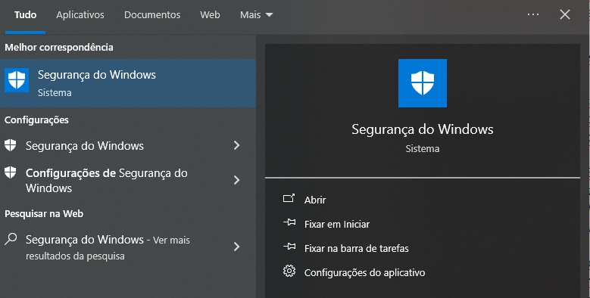
Task: Click the large shield tile in preview pane
Action: click(x=423, y=83)
